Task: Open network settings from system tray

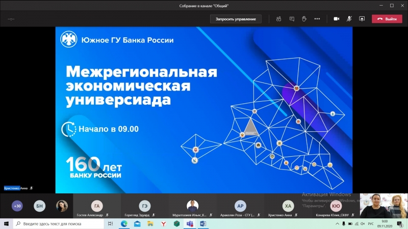Action: click(x=356, y=224)
